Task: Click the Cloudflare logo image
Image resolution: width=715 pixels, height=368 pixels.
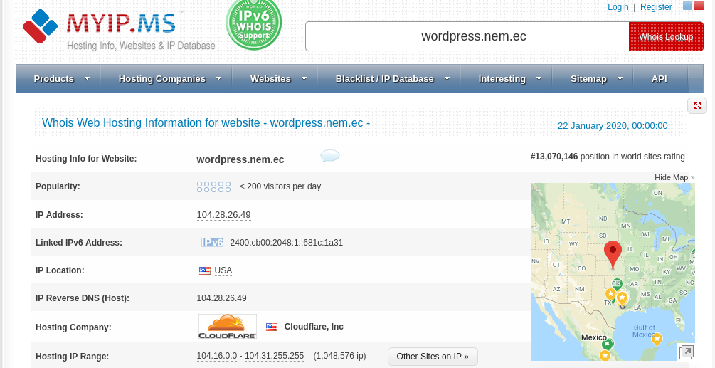Action: pyautogui.click(x=228, y=327)
